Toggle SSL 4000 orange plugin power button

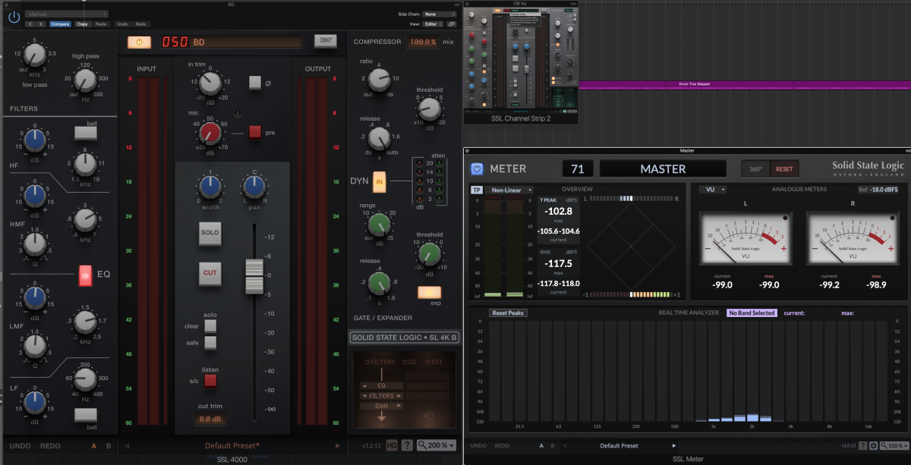(139, 42)
